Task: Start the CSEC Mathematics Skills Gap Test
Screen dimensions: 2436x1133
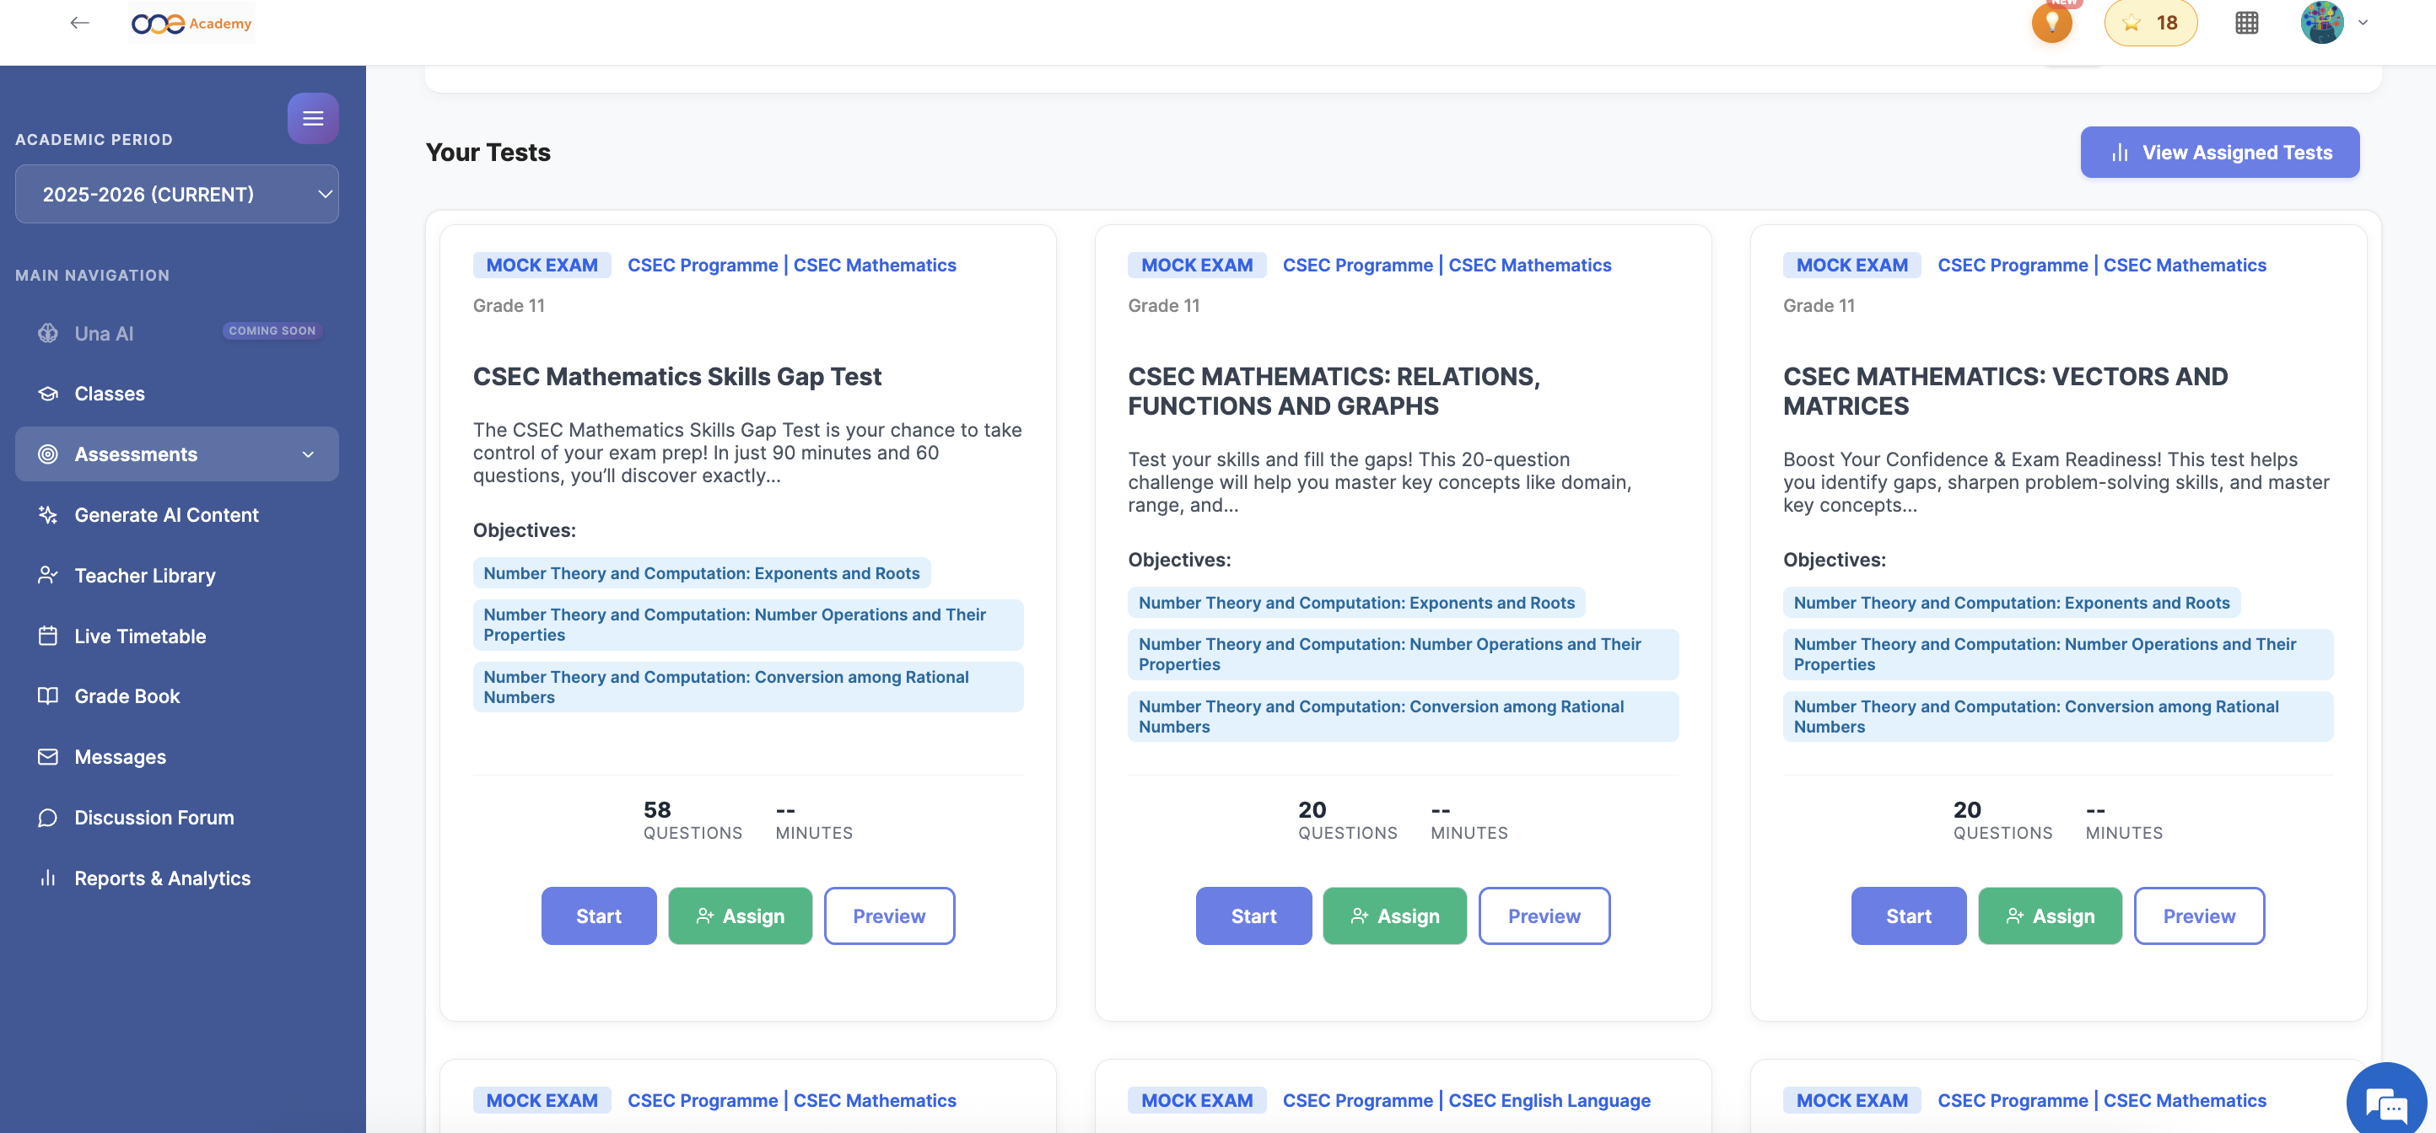Action: (x=599, y=916)
